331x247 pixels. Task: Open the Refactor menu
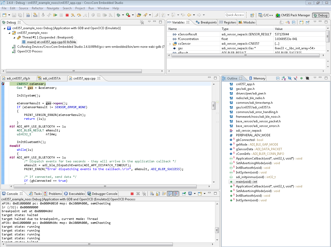tap(38, 8)
